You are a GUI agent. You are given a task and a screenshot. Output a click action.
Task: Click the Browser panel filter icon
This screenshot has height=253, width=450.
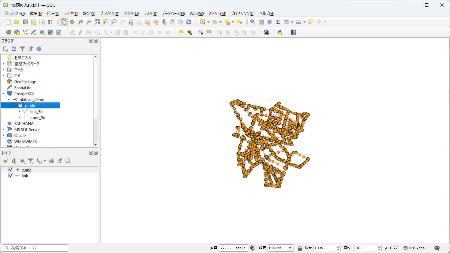click(x=22, y=49)
